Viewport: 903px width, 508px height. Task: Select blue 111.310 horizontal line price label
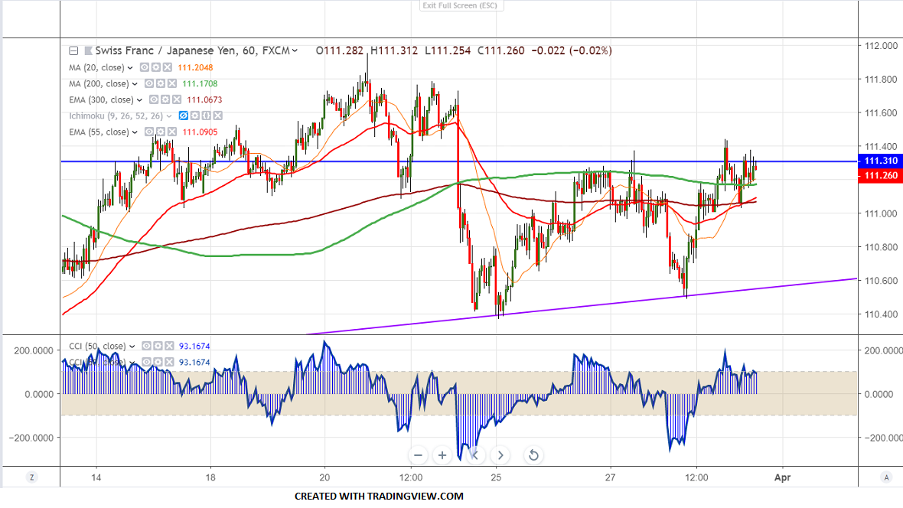pyautogui.click(x=881, y=161)
